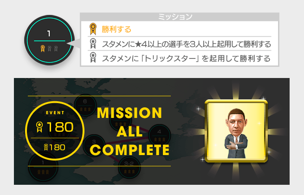Select map stage node 3

point(94,145)
